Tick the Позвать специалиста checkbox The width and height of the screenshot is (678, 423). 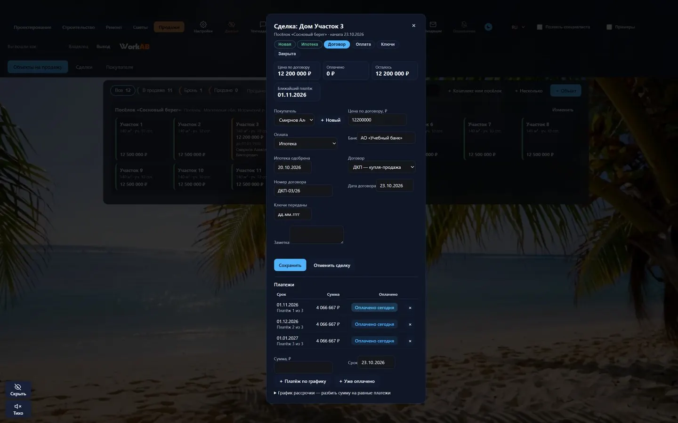540,27
